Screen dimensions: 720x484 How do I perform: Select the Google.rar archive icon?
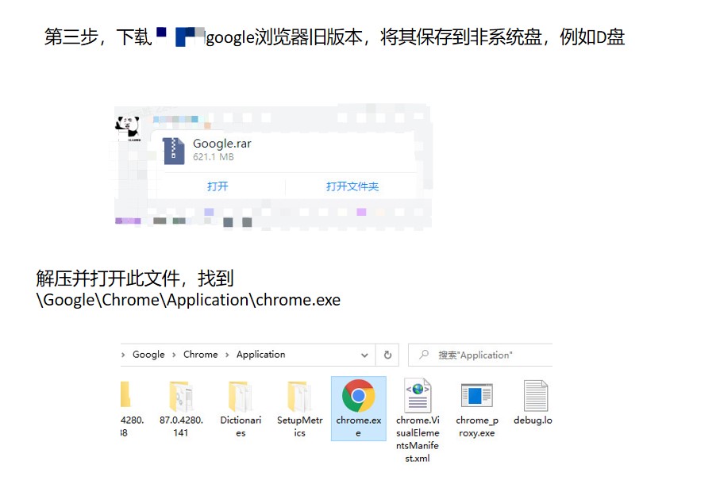pyautogui.click(x=175, y=151)
